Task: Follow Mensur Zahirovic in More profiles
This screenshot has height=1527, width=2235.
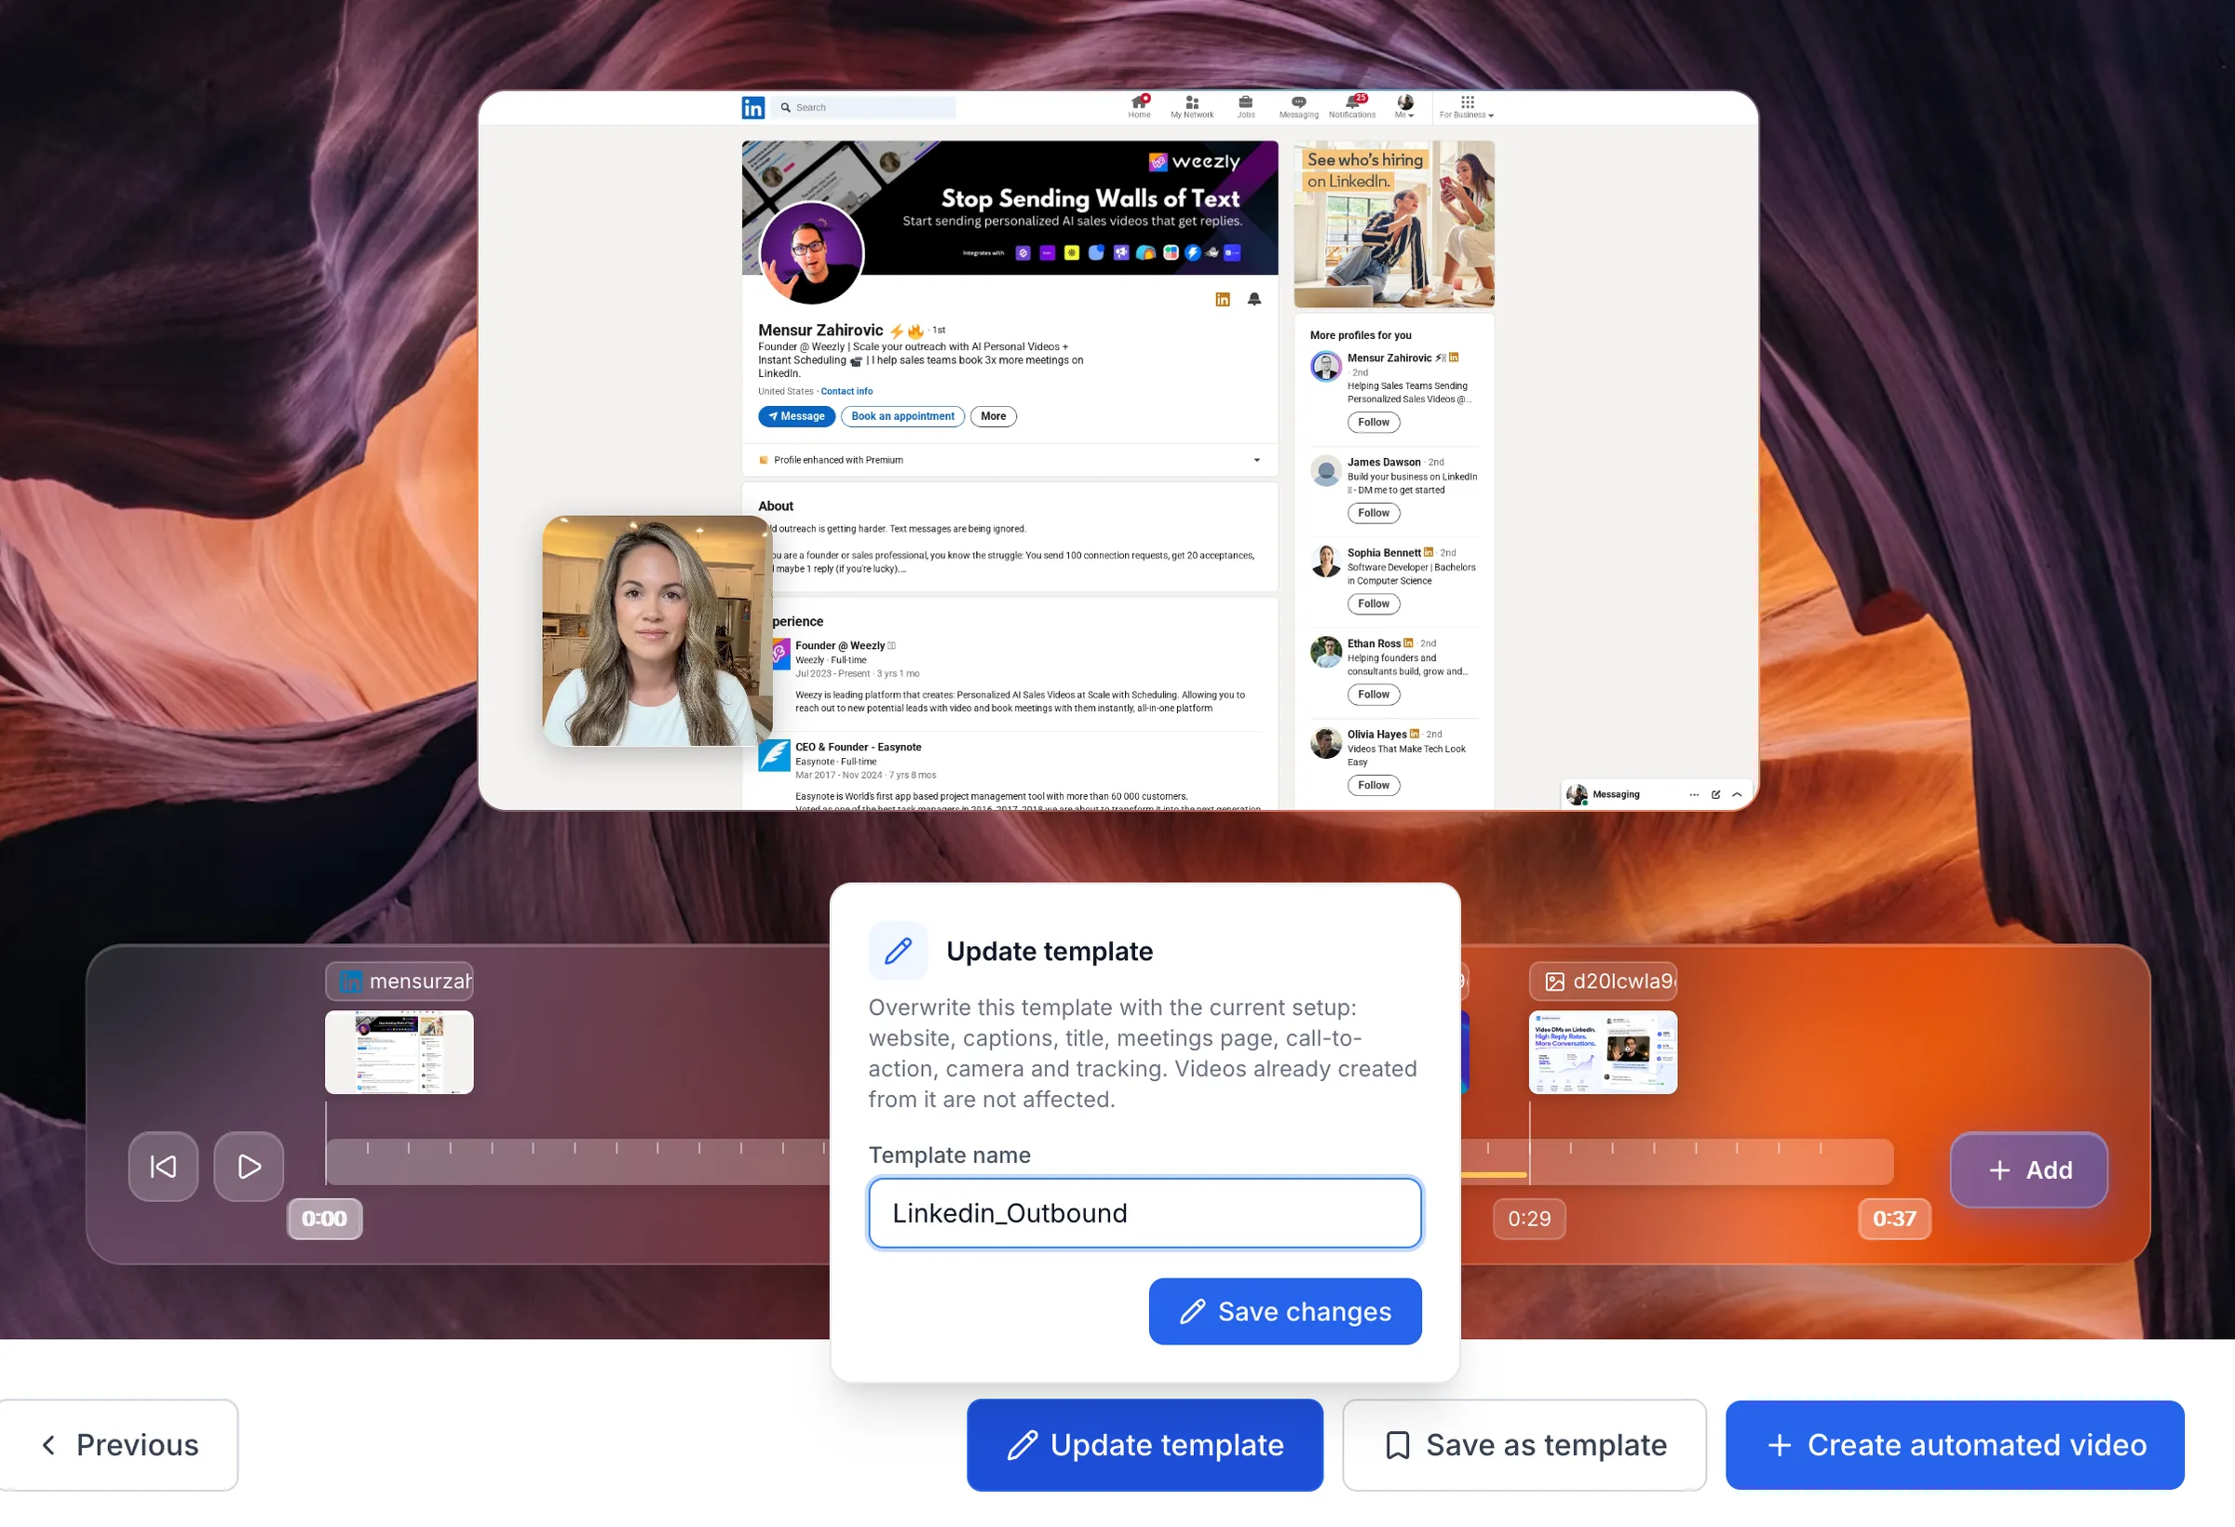Action: (1374, 422)
